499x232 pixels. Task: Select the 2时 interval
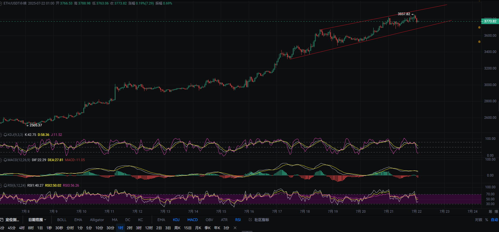coord(130,228)
